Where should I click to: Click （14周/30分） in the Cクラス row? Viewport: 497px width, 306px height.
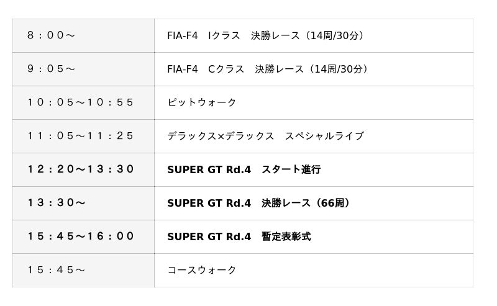pyautogui.click(x=337, y=69)
